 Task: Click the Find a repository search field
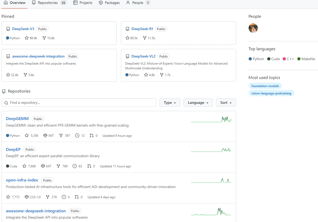[79, 103]
